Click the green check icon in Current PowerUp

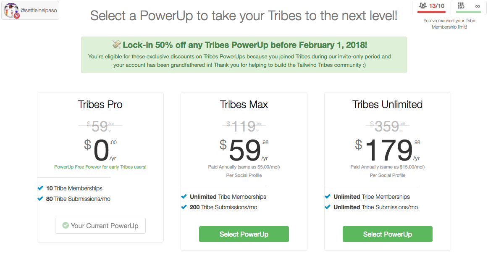[66, 226]
